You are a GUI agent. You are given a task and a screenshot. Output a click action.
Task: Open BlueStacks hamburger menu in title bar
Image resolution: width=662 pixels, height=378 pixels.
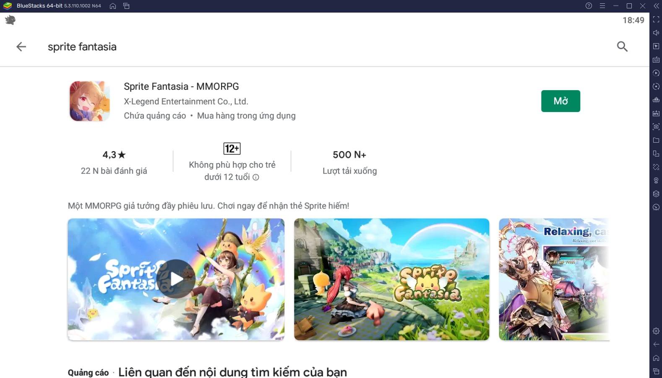pyautogui.click(x=602, y=6)
